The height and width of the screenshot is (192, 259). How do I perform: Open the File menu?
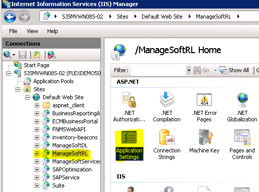pos(13,31)
